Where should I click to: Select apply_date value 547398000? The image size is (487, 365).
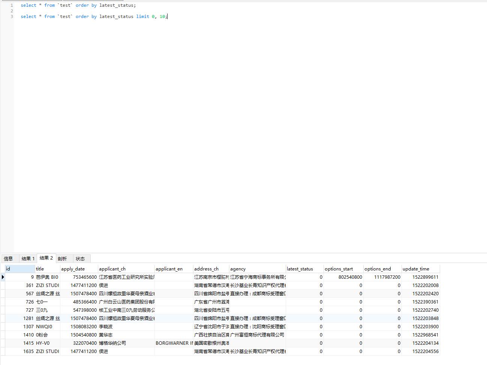tap(79, 310)
